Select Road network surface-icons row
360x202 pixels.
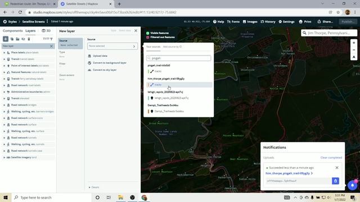pyautogui.click(x=28, y=118)
